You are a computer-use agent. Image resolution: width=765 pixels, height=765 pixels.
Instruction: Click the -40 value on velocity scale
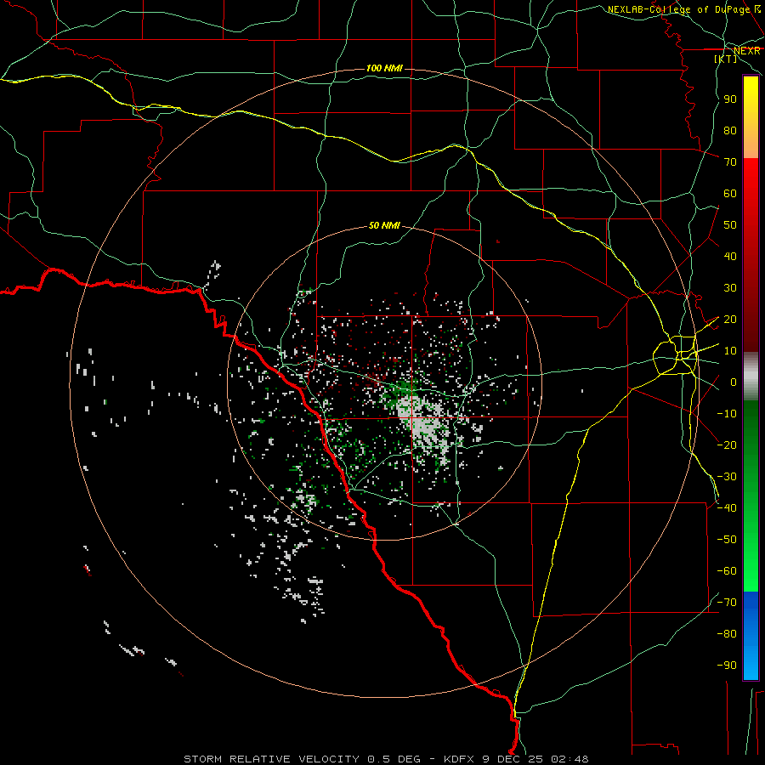point(727,508)
